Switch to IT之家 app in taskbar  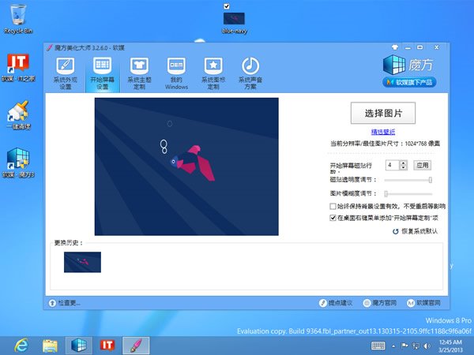(x=107, y=346)
